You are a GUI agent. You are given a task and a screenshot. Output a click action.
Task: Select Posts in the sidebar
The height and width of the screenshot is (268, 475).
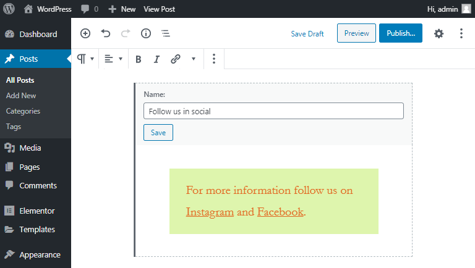(35, 59)
